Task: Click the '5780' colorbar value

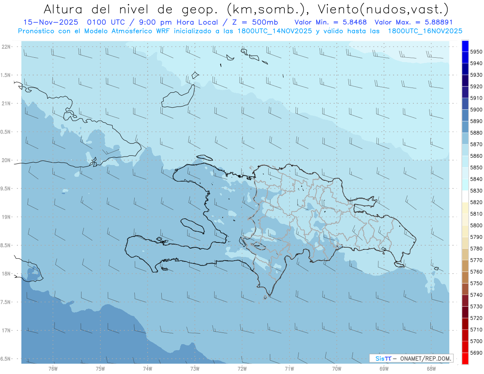Action: pos(476,249)
